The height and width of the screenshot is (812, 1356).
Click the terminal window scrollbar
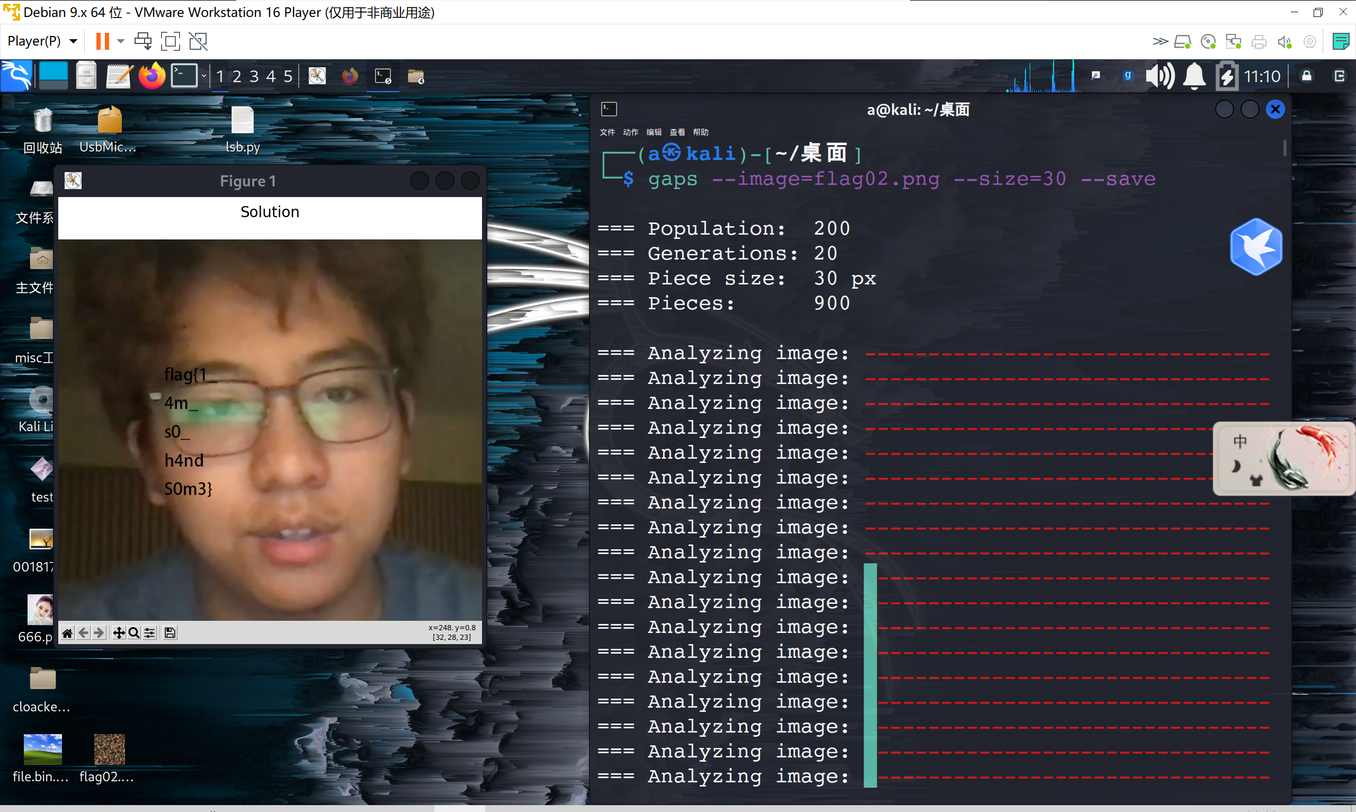[1284, 148]
